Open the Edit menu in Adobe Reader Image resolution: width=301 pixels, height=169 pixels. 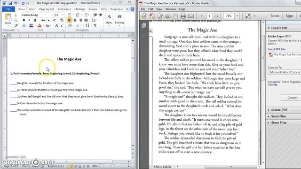pyautogui.click(x=150, y=9)
